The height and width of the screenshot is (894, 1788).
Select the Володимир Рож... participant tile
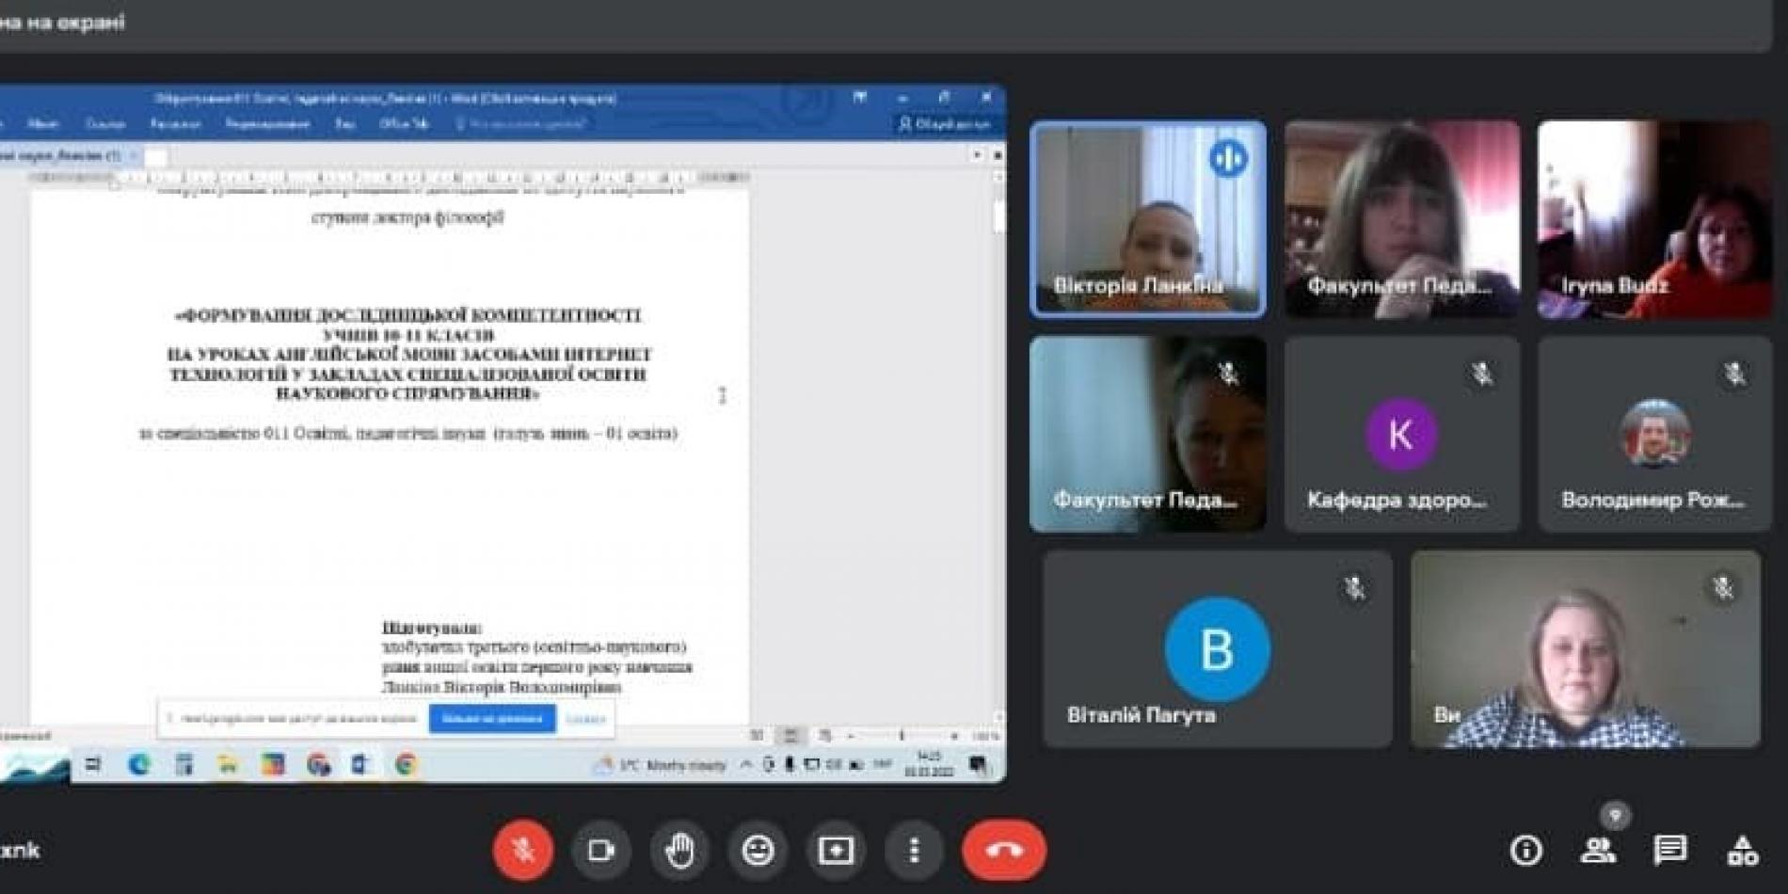[1655, 434]
